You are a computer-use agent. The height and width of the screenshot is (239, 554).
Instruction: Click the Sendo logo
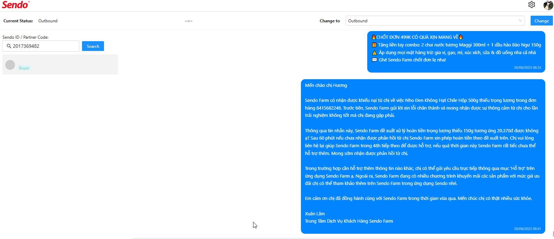[16, 5]
